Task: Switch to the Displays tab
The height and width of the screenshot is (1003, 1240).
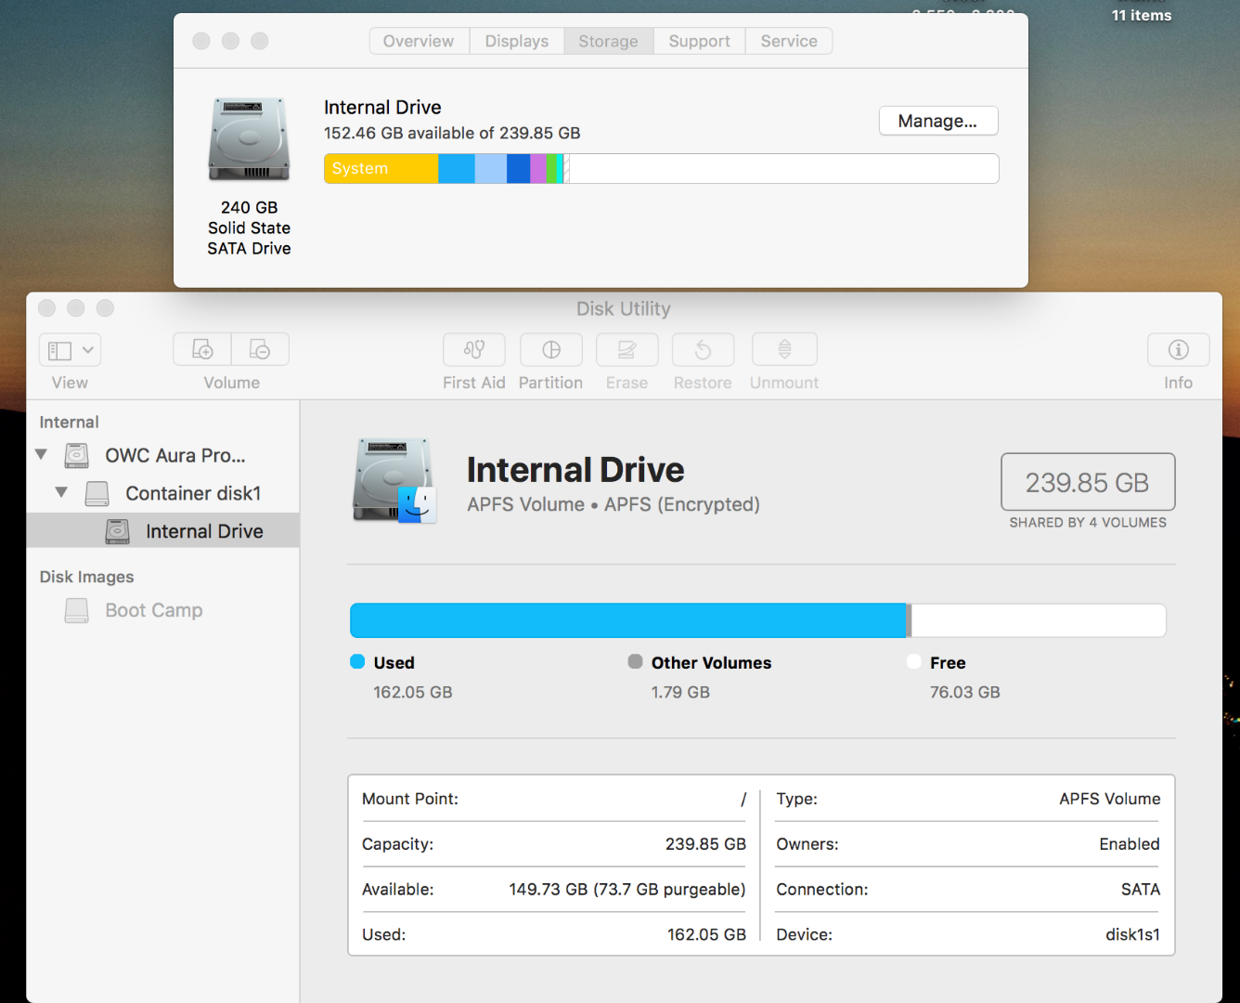Action: (x=516, y=41)
